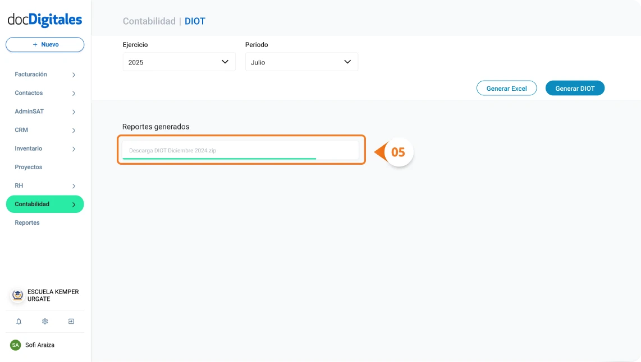Select Reportes in the sidebar menu
This screenshot has height=362, width=641.
coord(26,222)
